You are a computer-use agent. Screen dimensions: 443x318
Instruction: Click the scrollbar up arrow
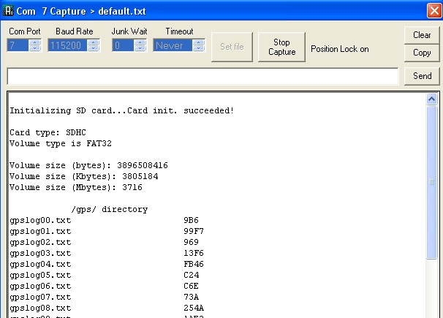coord(431,99)
